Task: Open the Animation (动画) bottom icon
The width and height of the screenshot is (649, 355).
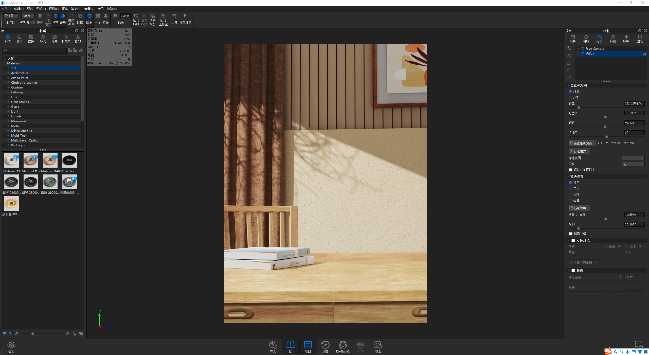Action: point(325,347)
